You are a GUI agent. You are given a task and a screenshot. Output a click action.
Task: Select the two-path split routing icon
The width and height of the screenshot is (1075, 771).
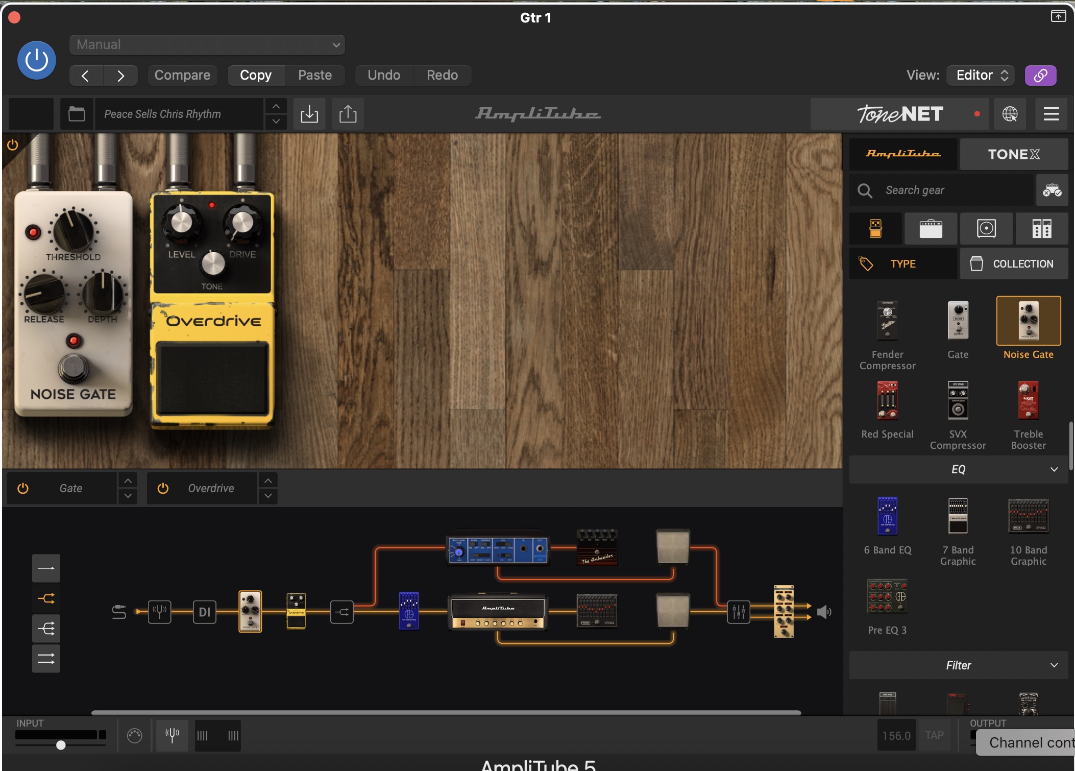tap(46, 598)
